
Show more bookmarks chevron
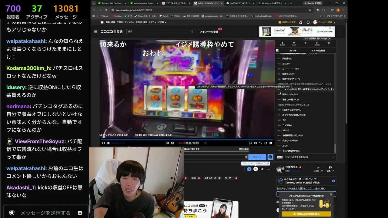(x=321, y=16)
